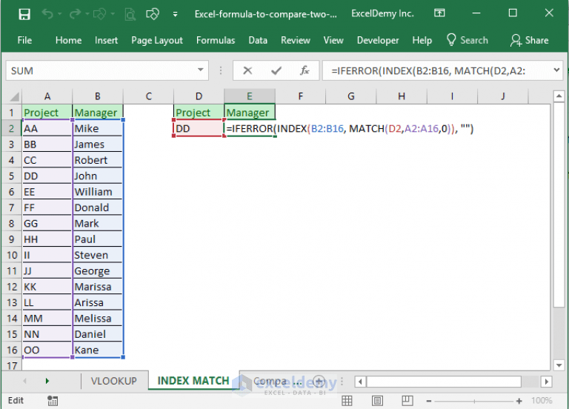Click the horizontal scrollbar left arrow
This screenshot has height=409, width=569.
point(360,382)
